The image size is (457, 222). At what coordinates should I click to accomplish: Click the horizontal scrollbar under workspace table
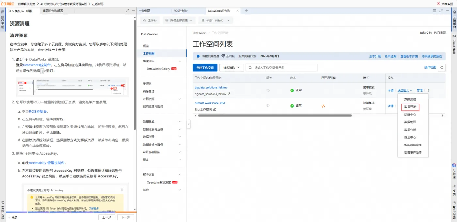275,115
